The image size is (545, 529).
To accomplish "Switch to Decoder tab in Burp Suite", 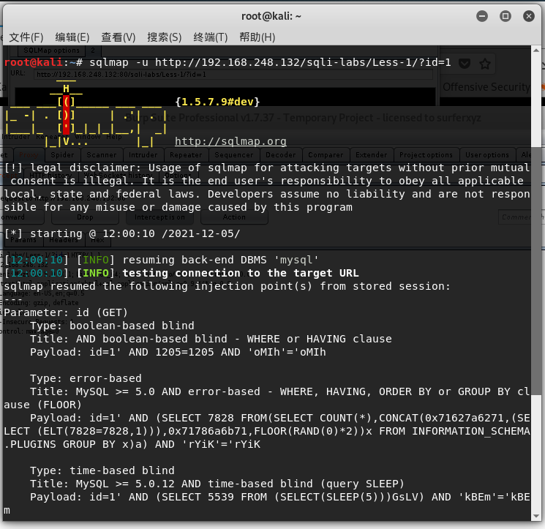I will click(280, 154).
